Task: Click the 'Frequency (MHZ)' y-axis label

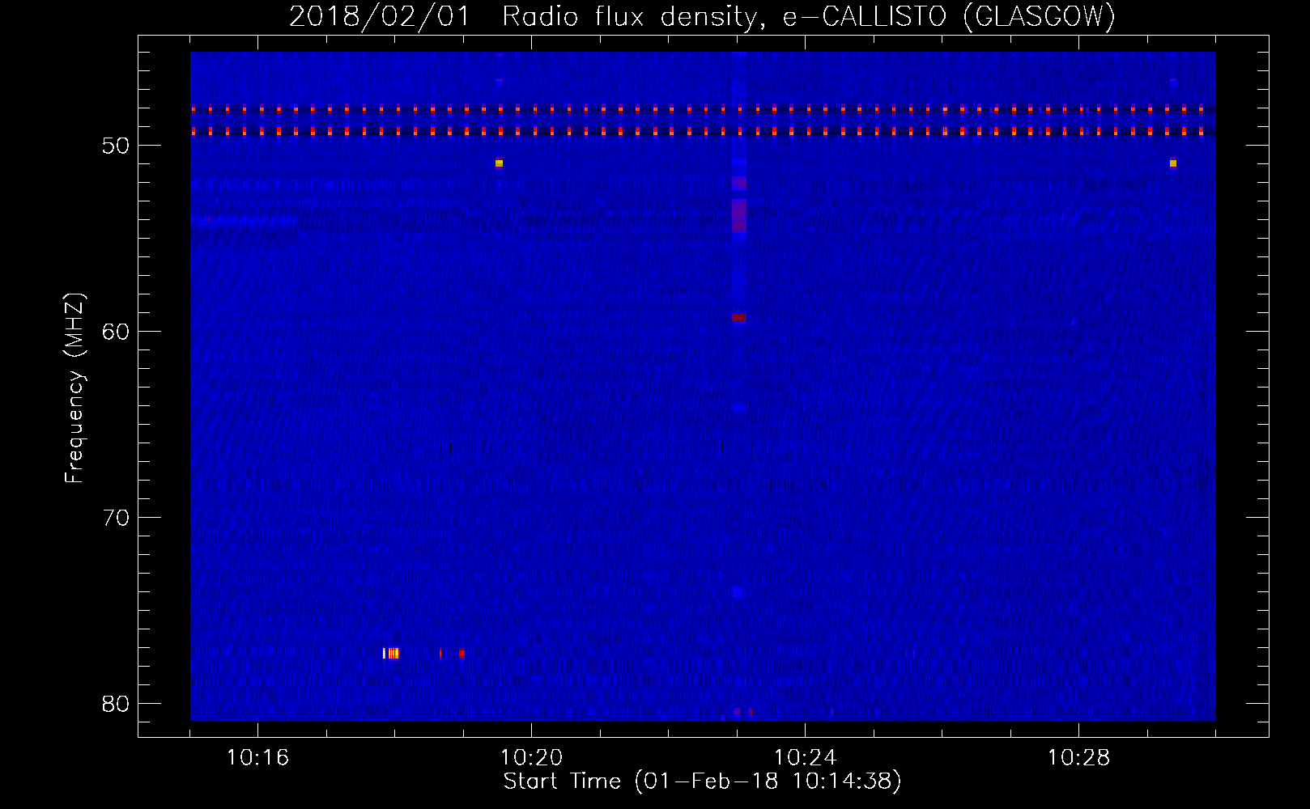Action: pos(74,388)
